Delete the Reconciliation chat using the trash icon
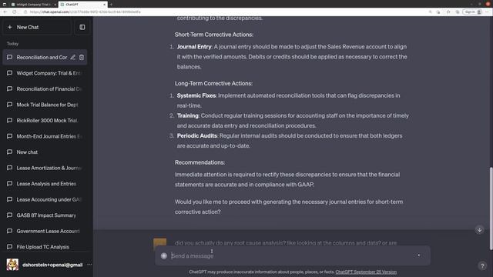 click(x=82, y=57)
